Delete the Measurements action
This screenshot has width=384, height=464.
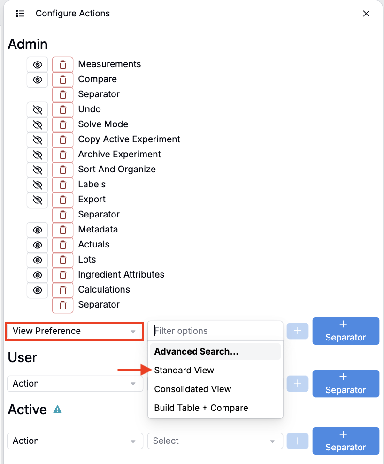62,64
